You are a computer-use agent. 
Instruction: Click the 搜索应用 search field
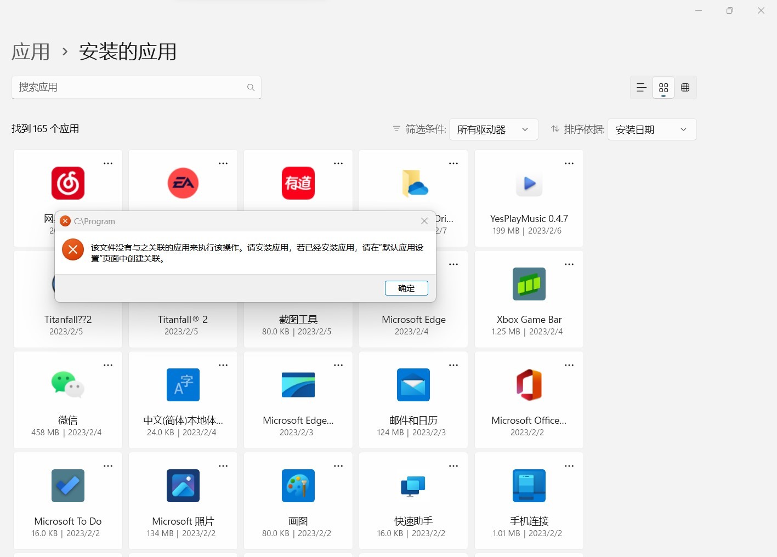pyautogui.click(x=137, y=87)
